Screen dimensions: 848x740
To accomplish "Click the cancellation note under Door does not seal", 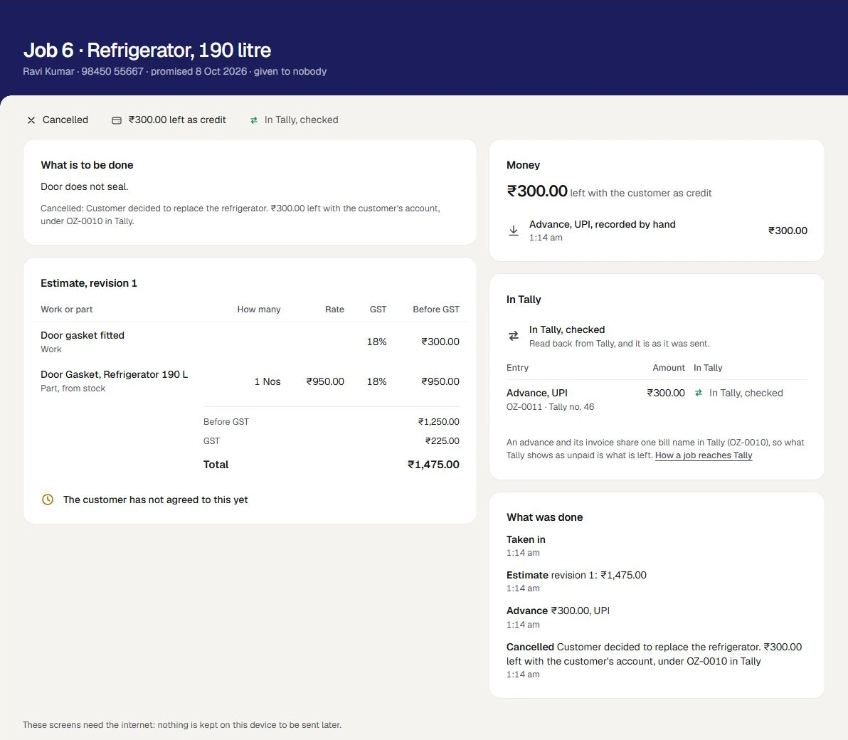I will [x=240, y=215].
